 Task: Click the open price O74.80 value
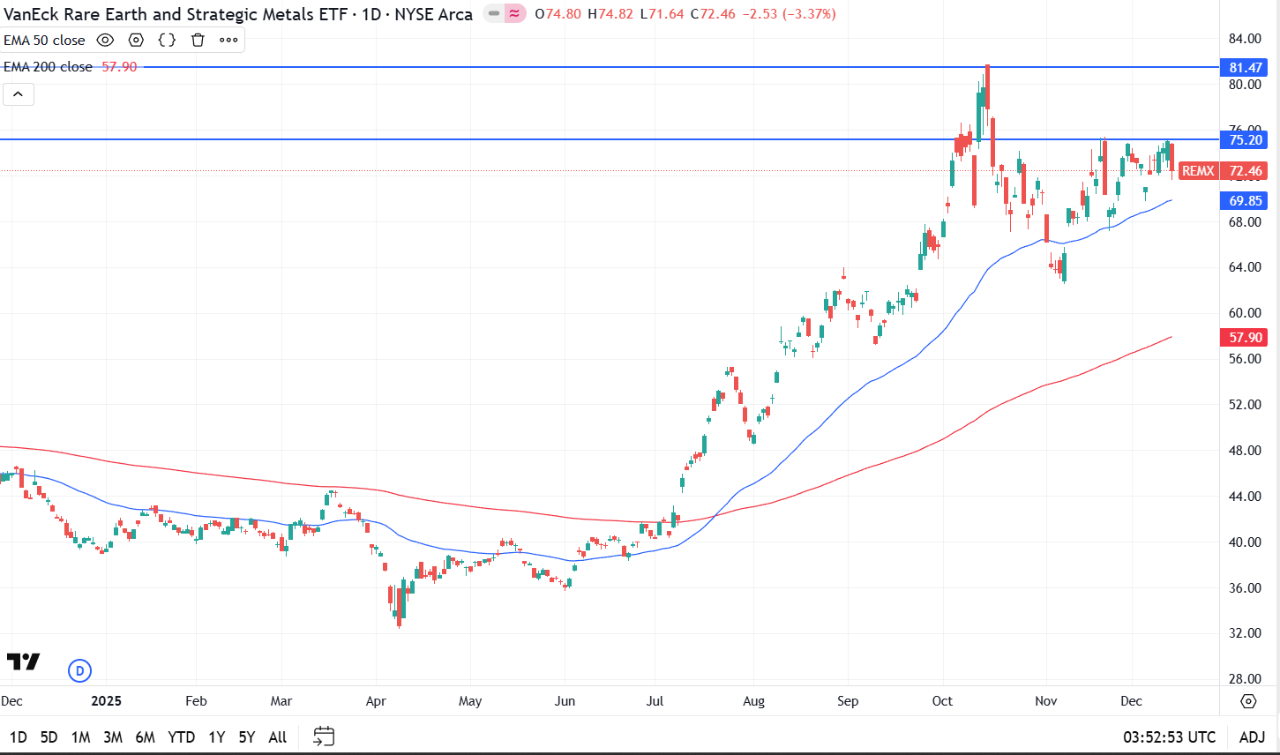(x=558, y=14)
